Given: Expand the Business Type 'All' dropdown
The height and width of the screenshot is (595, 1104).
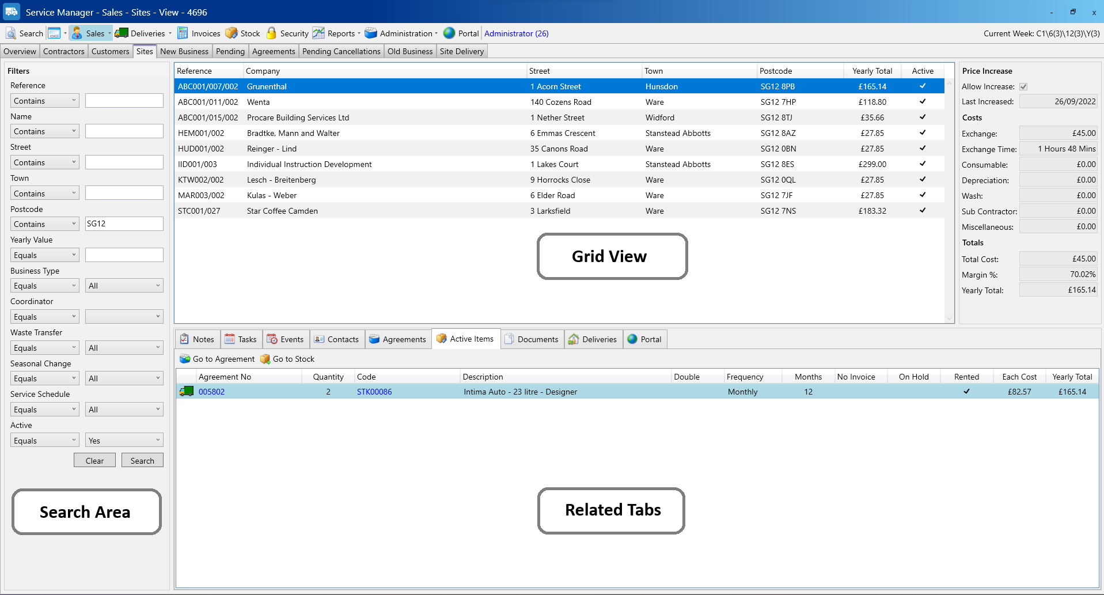Looking at the screenshot, I should pos(124,286).
